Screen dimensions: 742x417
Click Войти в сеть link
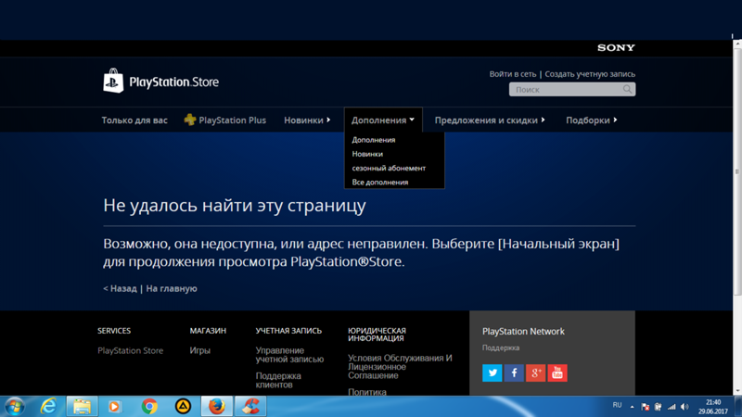click(513, 74)
